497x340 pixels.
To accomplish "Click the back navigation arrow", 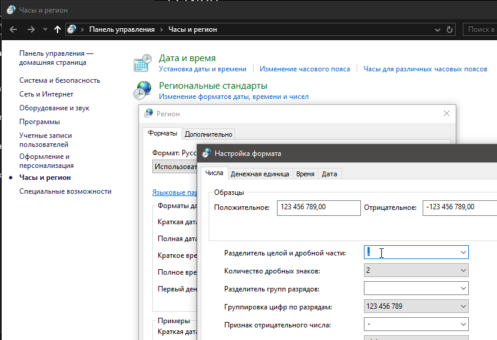I will (13, 29).
